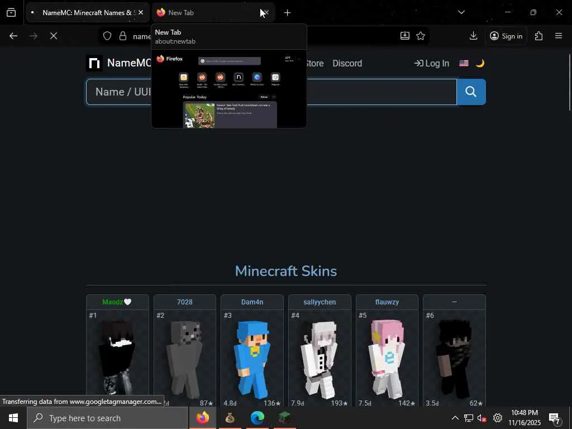572x429 pixels.
Task: Open the Minecraft Skins heading link
Action: (286, 271)
